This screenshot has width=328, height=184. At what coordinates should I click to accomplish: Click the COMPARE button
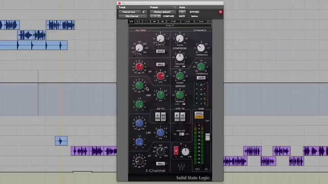[169, 16]
